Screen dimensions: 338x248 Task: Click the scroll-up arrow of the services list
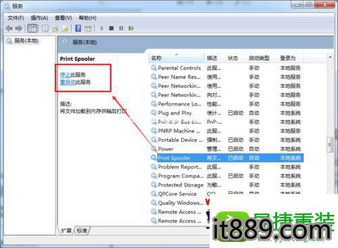point(330,57)
